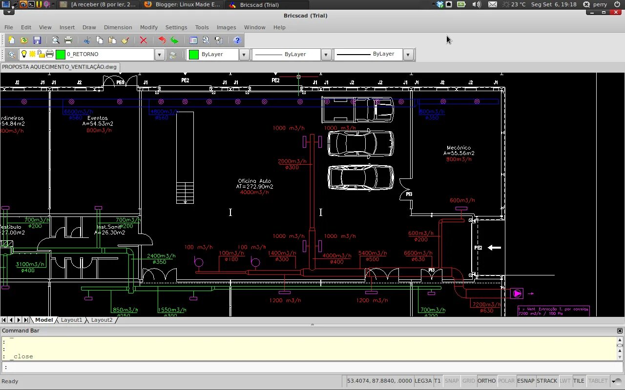This screenshot has height=390, width=625.
Task: Toggle layer lightbulb on/off for 0_RETORNO
Action: [x=23, y=54]
